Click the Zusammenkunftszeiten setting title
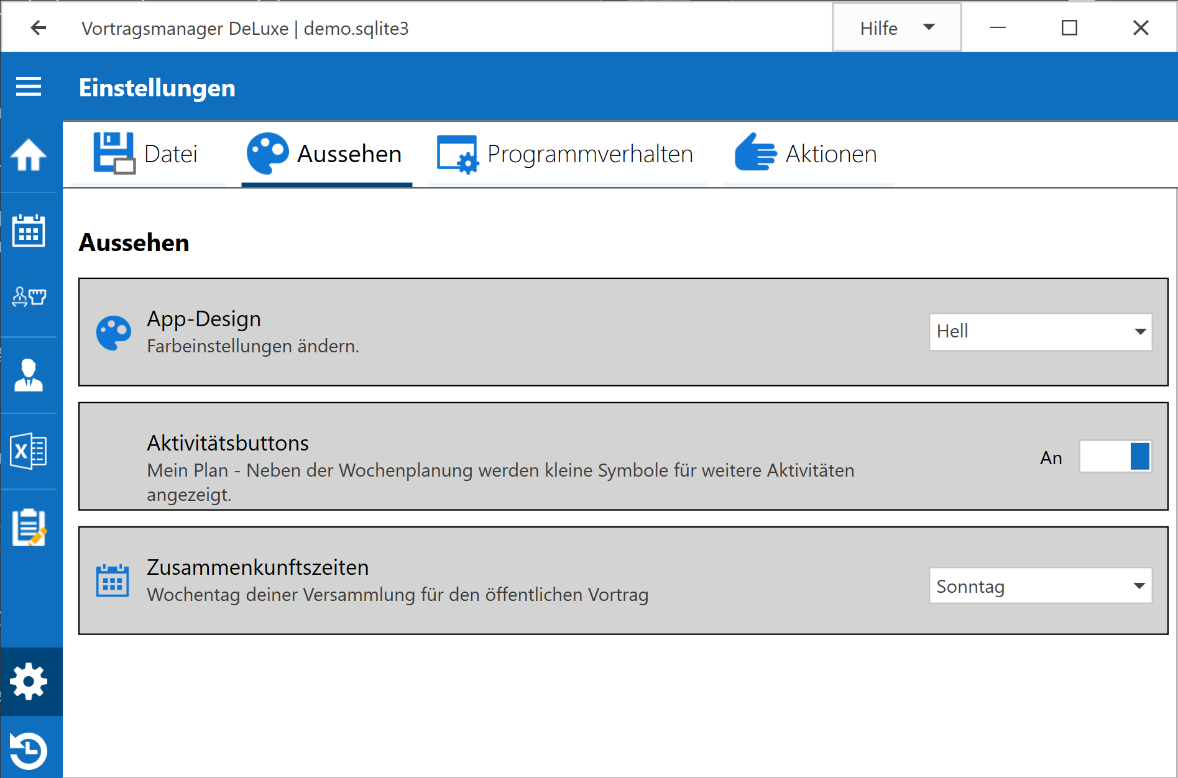Image resolution: width=1178 pixels, height=778 pixels. [x=258, y=567]
